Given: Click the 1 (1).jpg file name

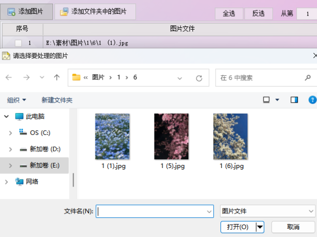Looking at the screenshot, I should pyautogui.click(x=114, y=166).
